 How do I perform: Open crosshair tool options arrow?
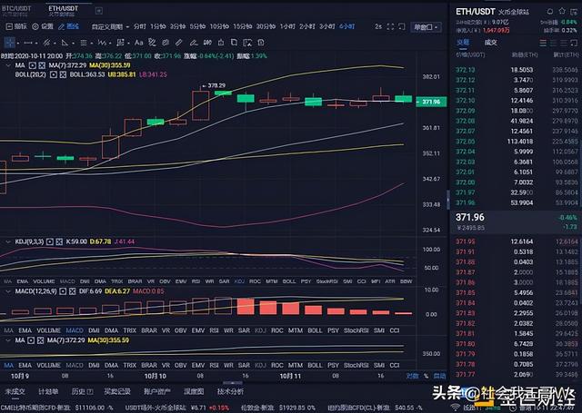tap(18, 44)
